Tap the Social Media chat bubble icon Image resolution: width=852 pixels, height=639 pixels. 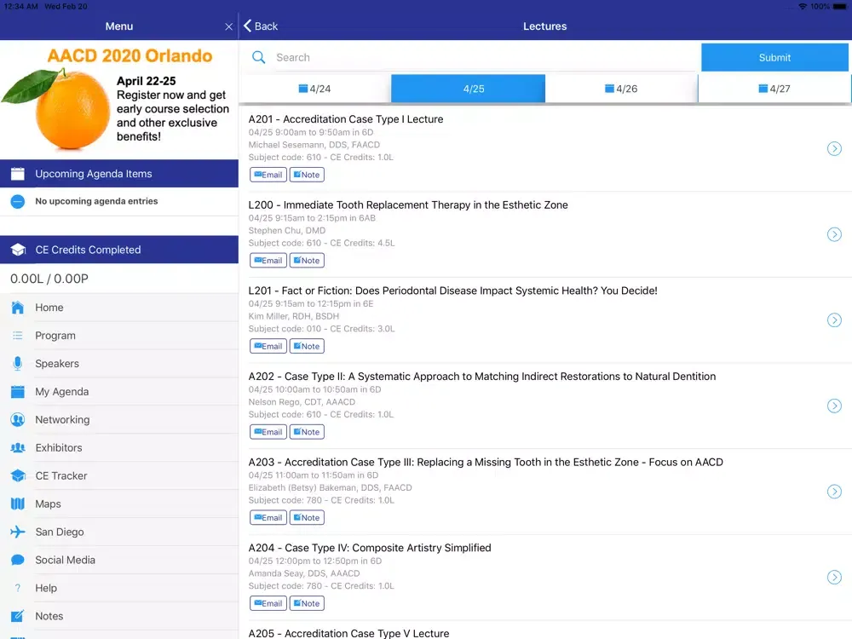pos(17,561)
